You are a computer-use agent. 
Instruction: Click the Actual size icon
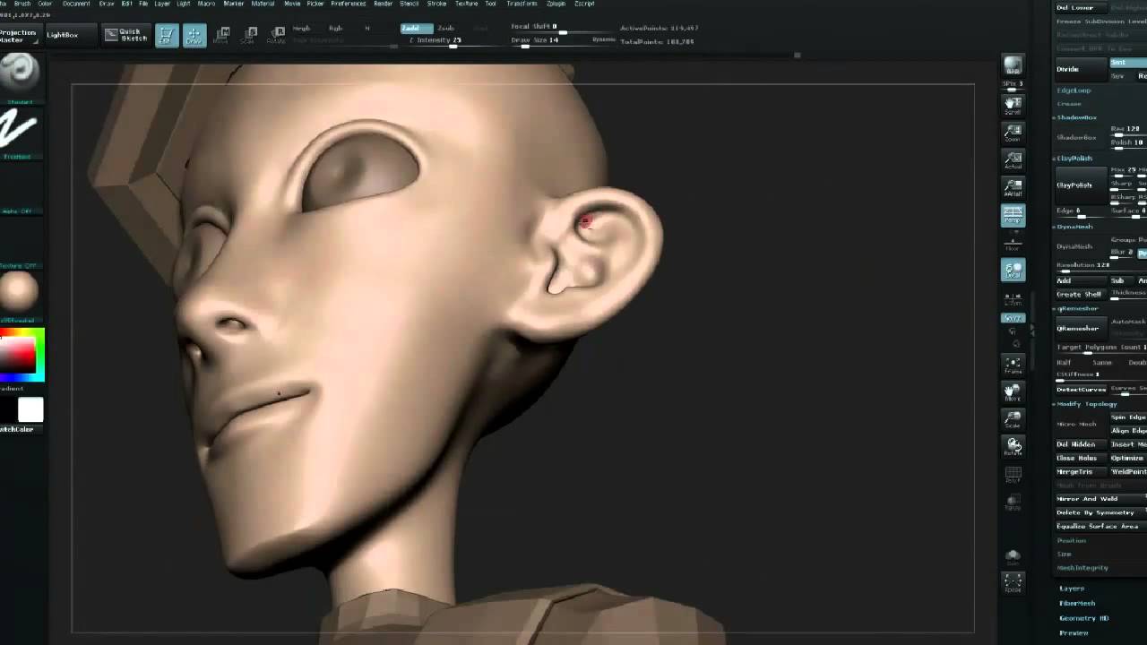pos(1013,160)
